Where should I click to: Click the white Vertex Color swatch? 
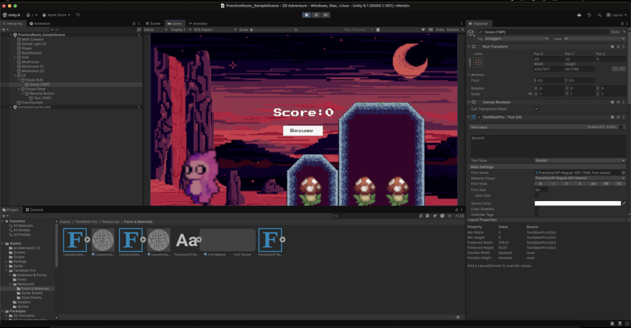577,203
